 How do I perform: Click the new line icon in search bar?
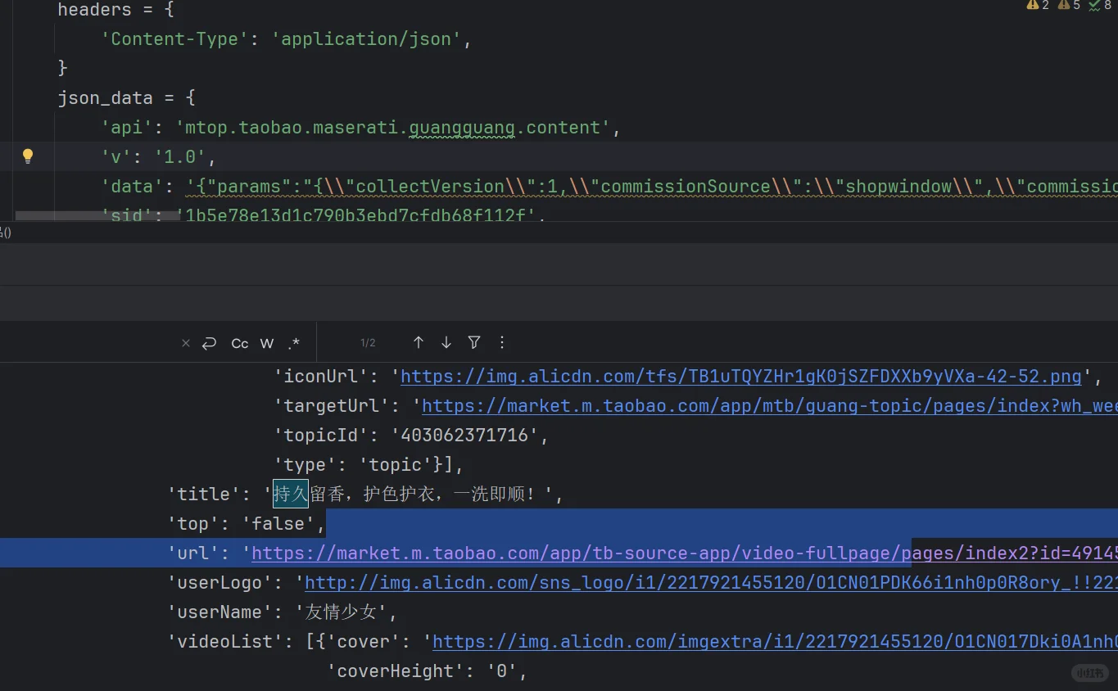coord(209,343)
